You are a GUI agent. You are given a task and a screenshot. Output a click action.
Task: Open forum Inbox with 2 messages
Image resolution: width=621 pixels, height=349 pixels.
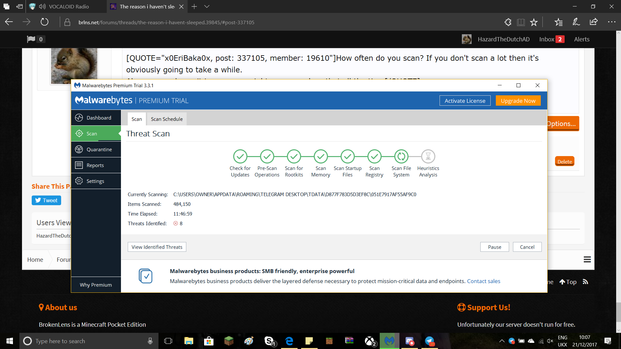pyautogui.click(x=552, y=39)
